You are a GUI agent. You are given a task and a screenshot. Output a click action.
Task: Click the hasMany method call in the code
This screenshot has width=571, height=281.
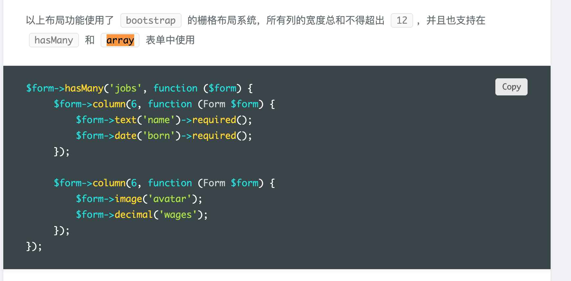84,88
